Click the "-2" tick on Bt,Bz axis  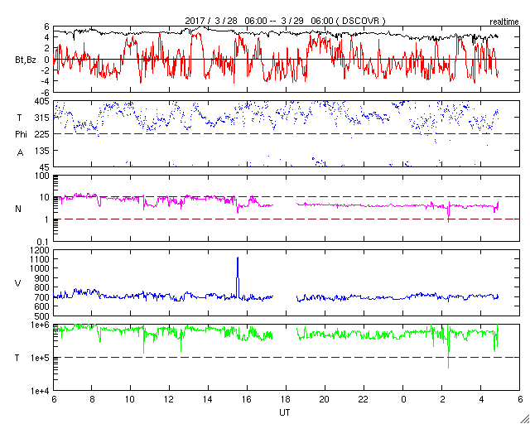(46, 70)
